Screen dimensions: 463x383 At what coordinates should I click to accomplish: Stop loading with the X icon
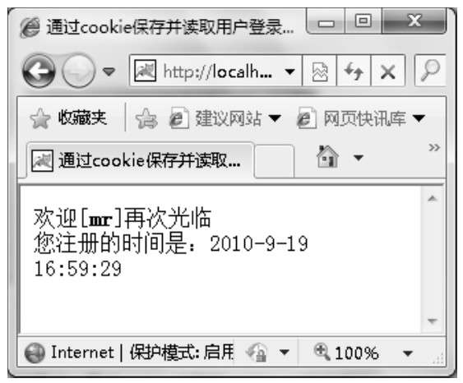[387, 72]
